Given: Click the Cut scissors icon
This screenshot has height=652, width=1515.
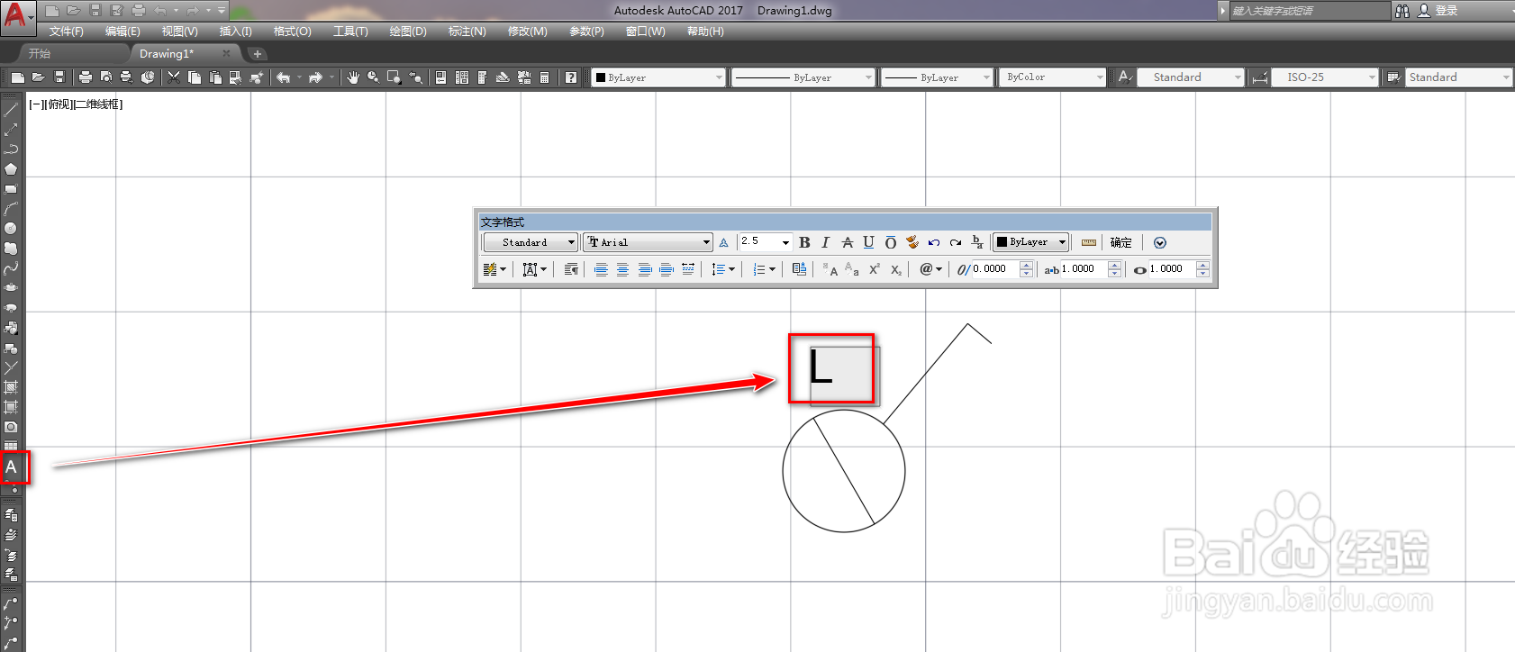Looking at the screenshot, I should coord(174,77).
